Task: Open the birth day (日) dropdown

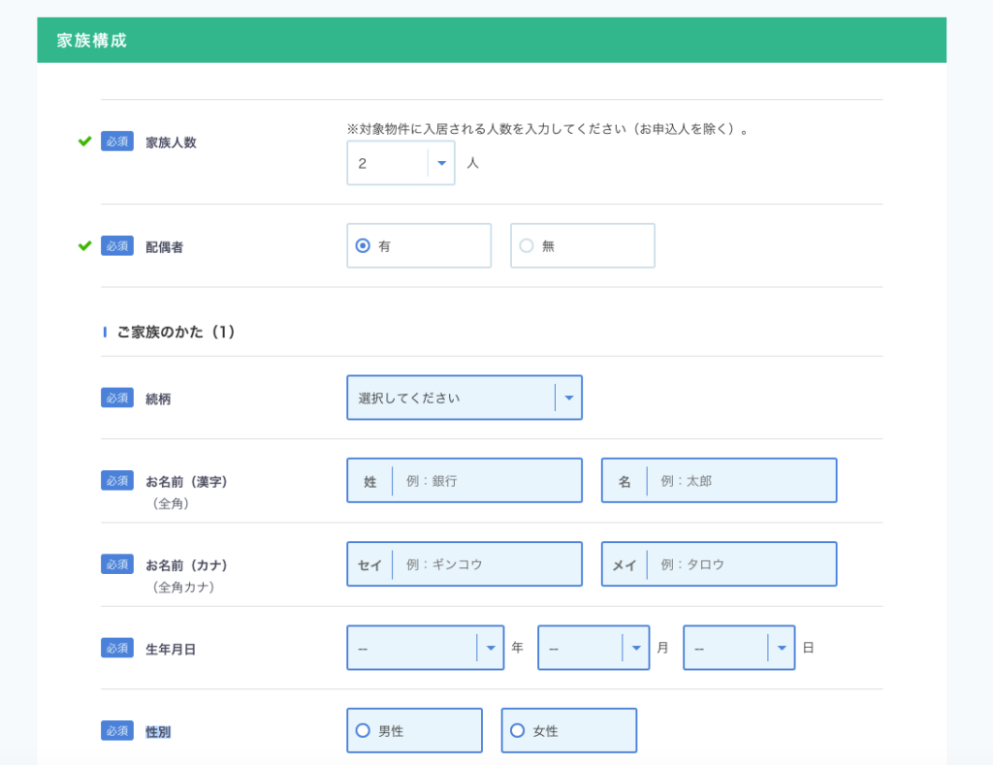Action: (739, 648)
